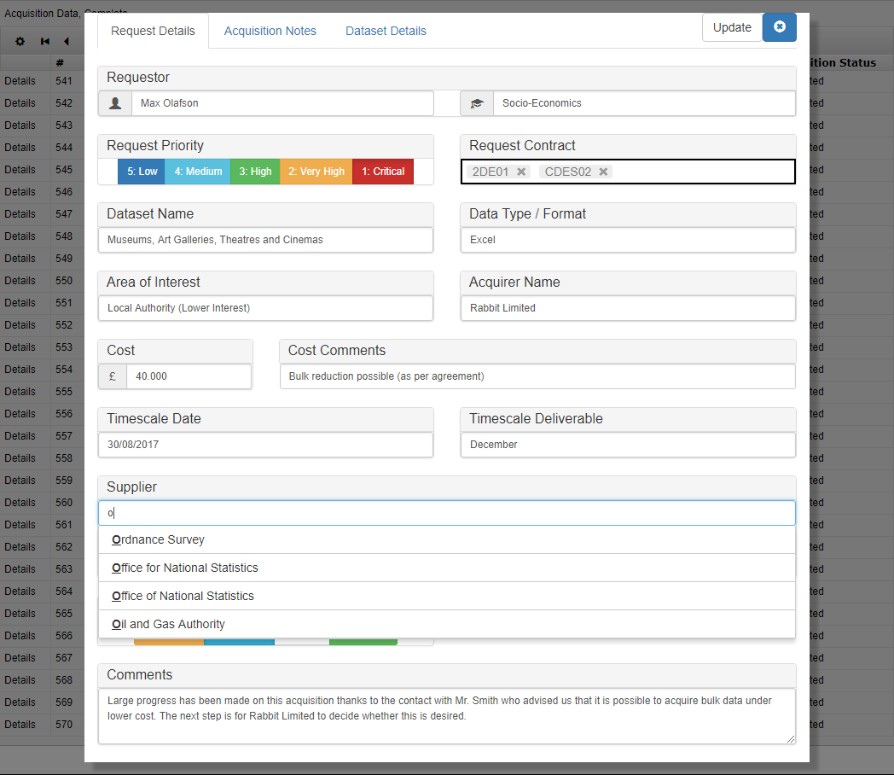Switch to the Acquisition Notes tab
Screen dimensions: 894x775
pos(270,31)
